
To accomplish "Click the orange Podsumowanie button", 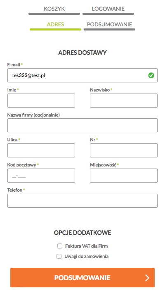I will [82, 277].
